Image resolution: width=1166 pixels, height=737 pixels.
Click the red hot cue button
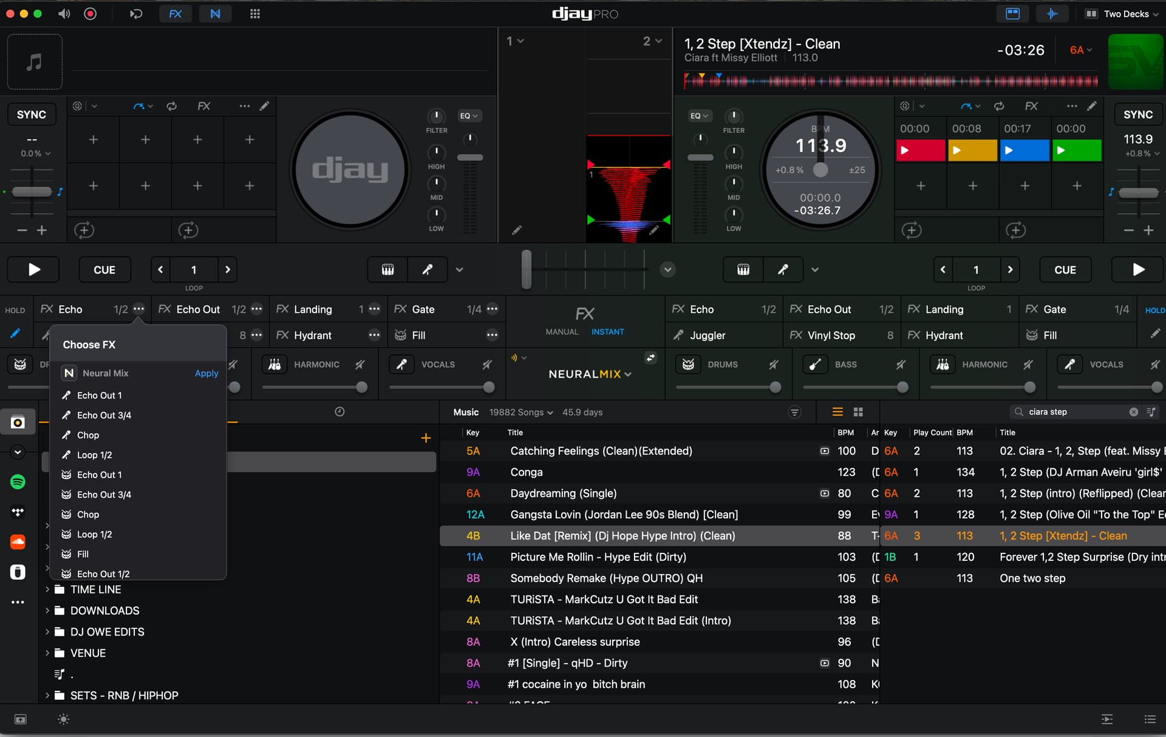point(920,150)
